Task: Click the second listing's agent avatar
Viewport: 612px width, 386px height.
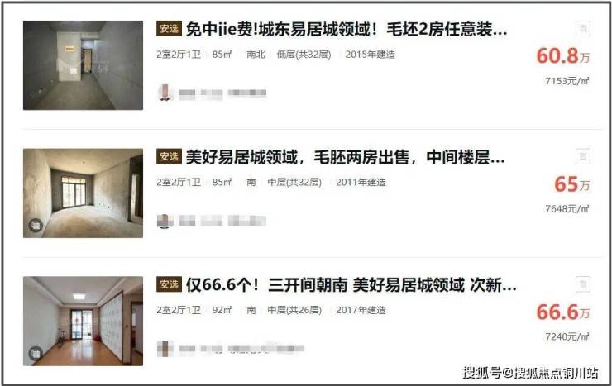Action: 165,221
